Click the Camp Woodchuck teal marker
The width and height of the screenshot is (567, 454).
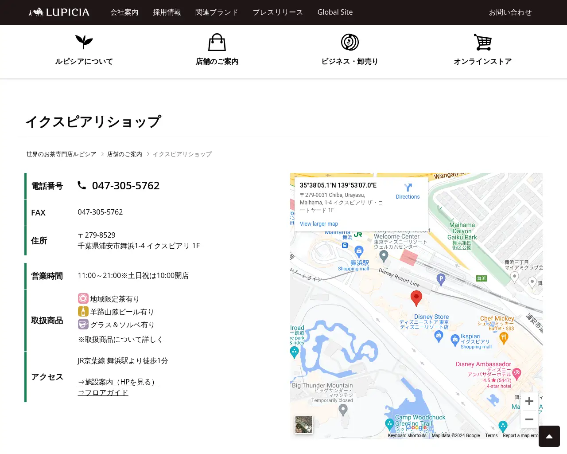[x=389, y=424]
